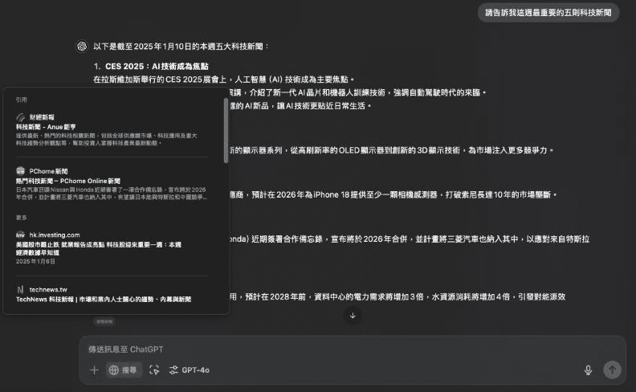
Task: Click the 引用 section label
Action: [21, 100]
